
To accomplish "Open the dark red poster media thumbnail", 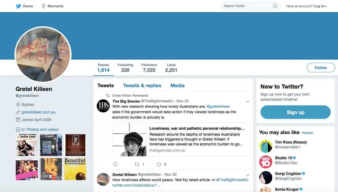I will [75, 145].
